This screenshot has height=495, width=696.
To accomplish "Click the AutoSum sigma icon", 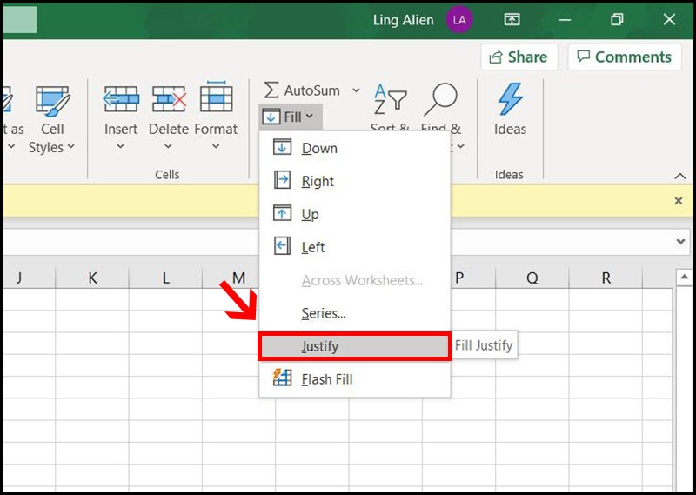I will point(271,90).
